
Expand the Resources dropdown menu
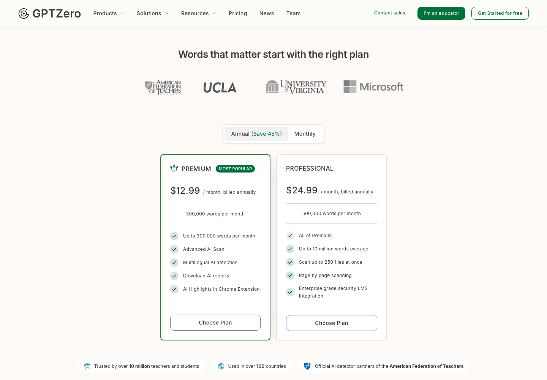click(x=199, y=13)
